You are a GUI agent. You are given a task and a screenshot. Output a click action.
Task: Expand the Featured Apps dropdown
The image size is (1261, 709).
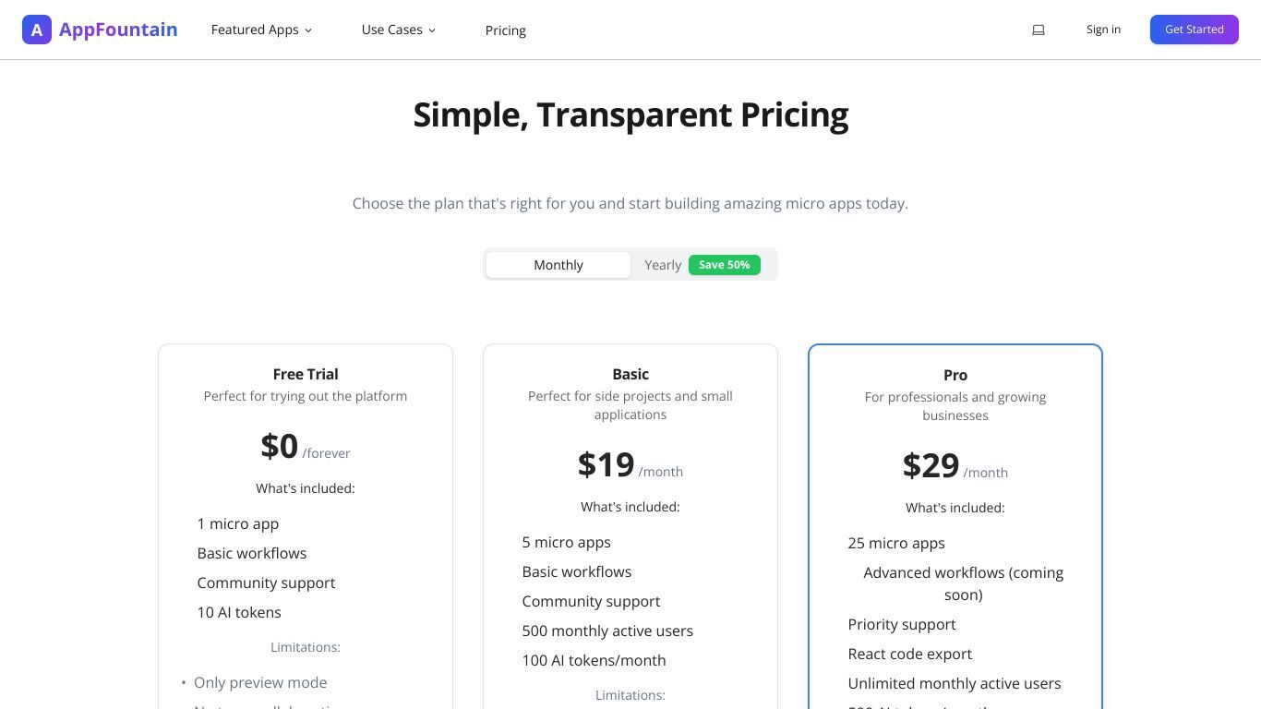(x=262, y=30)
